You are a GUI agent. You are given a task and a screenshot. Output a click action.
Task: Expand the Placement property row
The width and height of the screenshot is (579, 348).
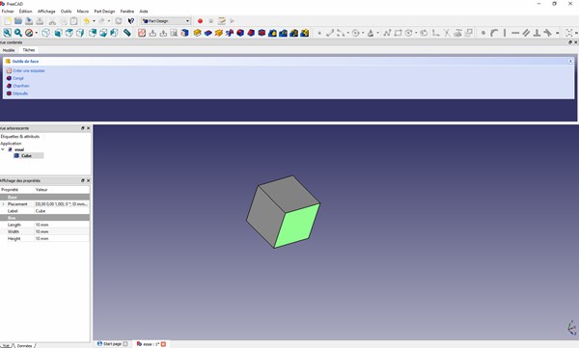(3, 203)
